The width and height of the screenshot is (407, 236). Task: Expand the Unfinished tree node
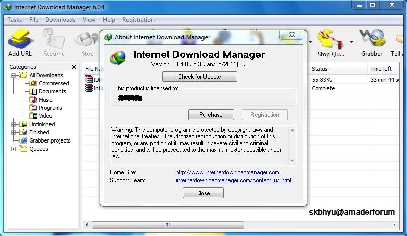click(13, 125)
